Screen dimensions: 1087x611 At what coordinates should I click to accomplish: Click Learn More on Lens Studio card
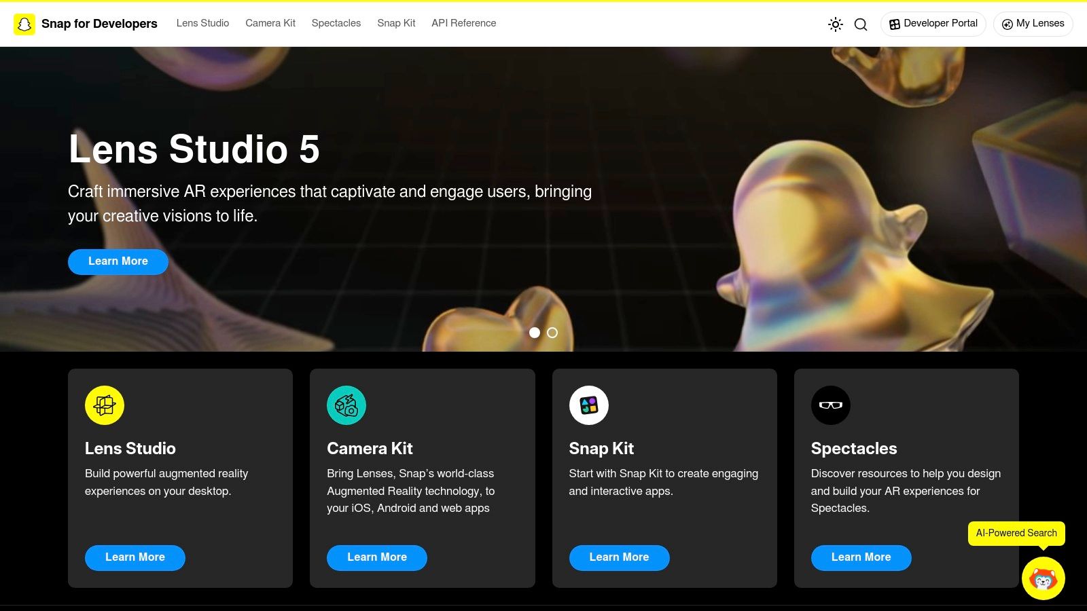coord(135,557)
